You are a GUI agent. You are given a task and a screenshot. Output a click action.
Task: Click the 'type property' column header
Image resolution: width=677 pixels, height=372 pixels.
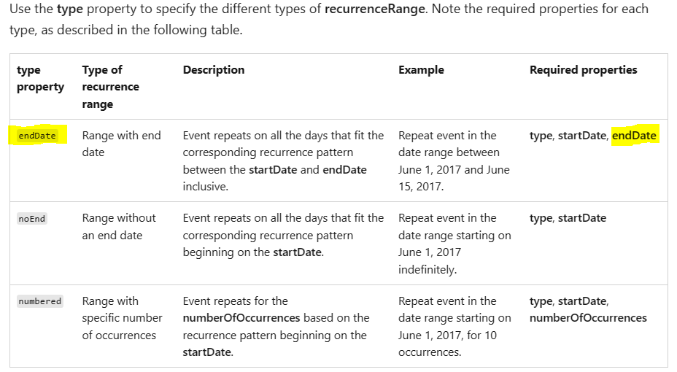pyautogui.click(x=40, y=78)
